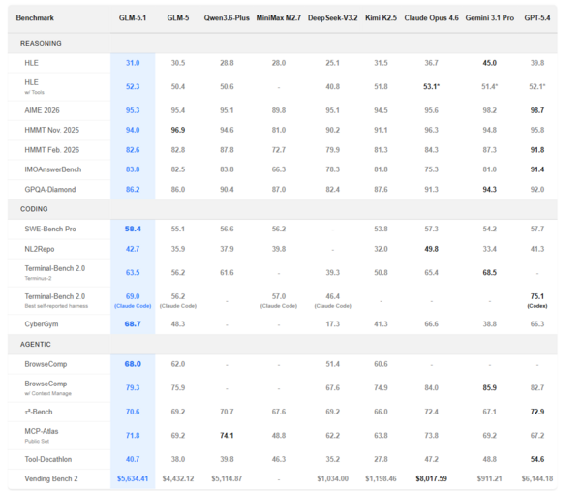Click Gemini's $911.21 Vending Bench value
The height and width of the screenshot is (491, 581).
point(489,478)
